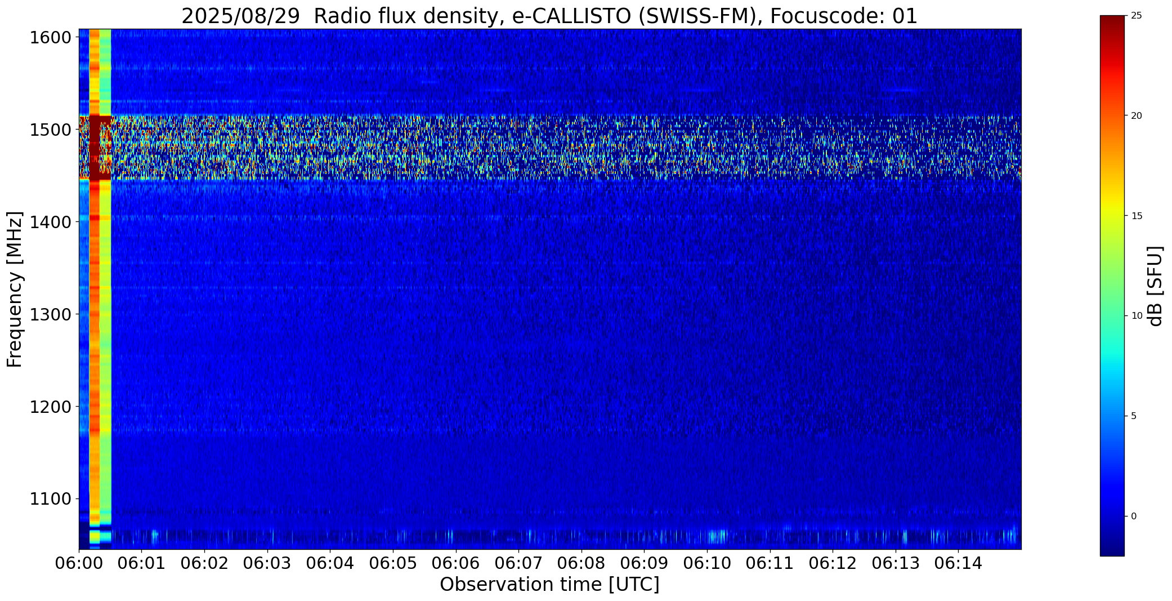
Task: Click the 06:06 time tick label
Action: 456,563
